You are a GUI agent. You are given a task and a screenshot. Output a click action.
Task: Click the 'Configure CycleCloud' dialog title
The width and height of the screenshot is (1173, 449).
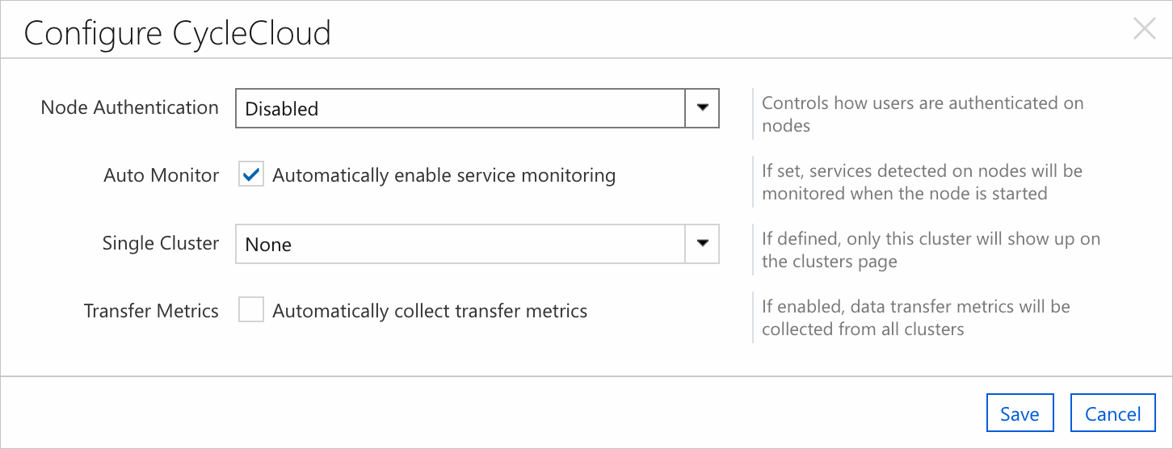177,33
